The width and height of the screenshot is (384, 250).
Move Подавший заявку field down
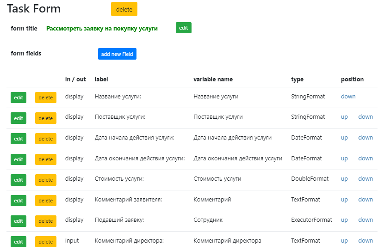(x=365, y=220)
